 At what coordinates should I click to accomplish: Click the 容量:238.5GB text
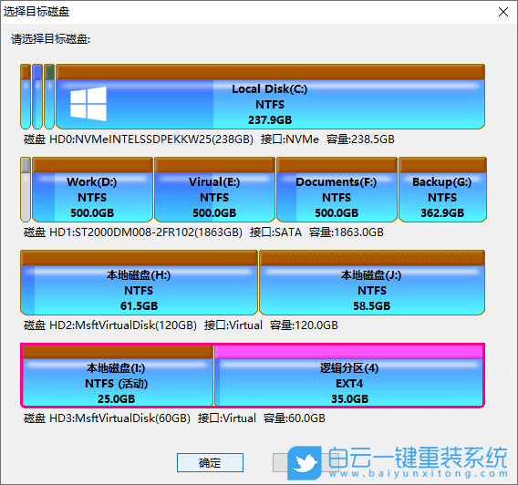coord(360,139)
